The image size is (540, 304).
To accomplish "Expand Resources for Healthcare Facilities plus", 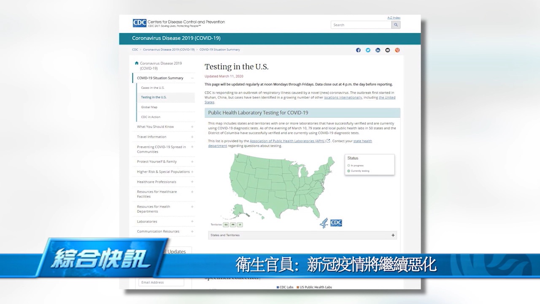I will pos(192,192).
